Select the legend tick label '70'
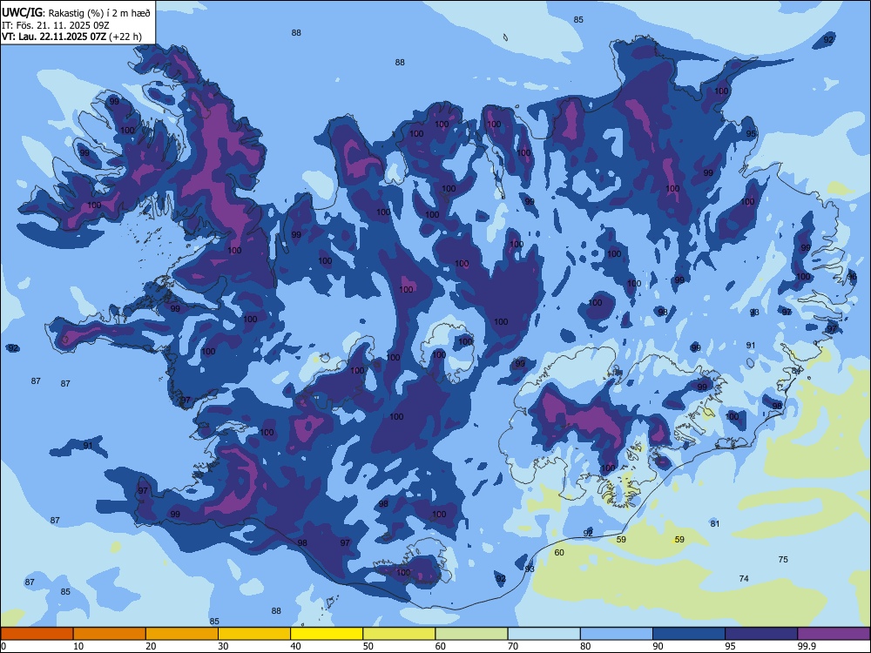The image size is (871, 653). pyautogui.click(x=513, y=646)
